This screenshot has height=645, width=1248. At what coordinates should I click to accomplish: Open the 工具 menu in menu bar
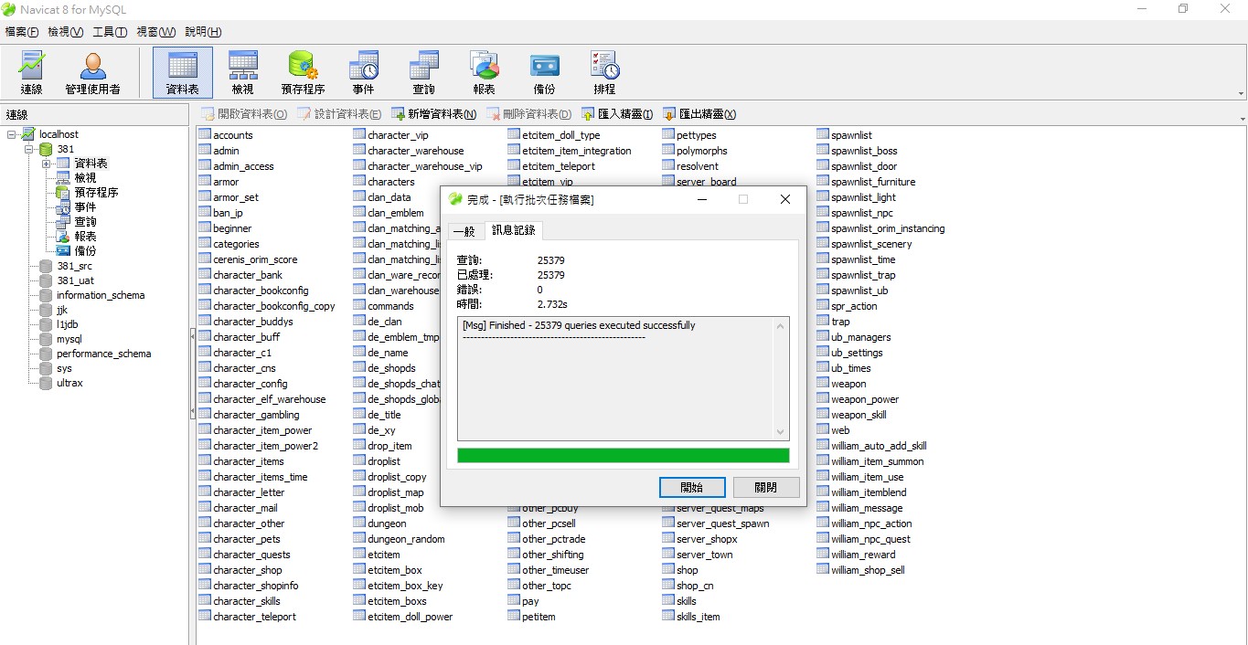pos(110,32)
